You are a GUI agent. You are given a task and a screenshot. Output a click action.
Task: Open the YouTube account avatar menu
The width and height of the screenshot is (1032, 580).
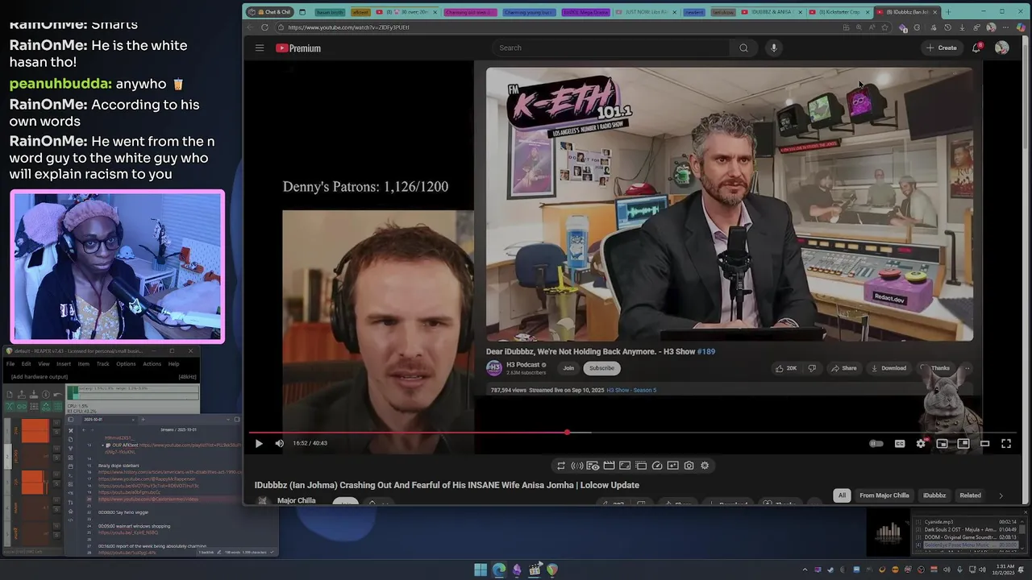click(1001, 48)
